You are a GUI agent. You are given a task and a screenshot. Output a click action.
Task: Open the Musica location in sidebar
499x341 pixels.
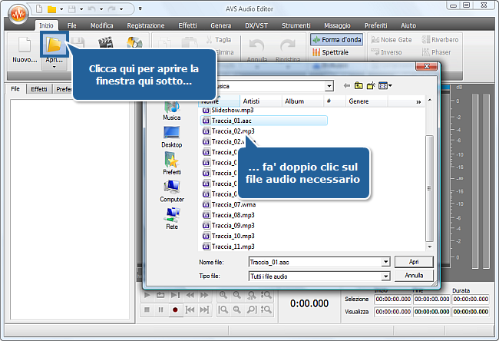tap(171, 111)
